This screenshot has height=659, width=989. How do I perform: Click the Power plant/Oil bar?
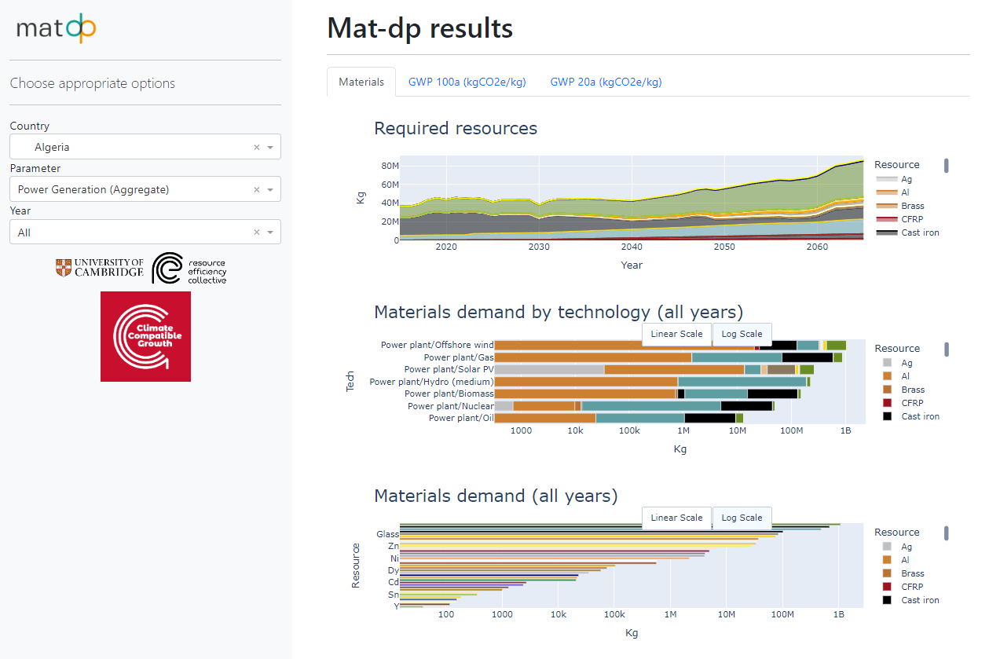point(619,418)
